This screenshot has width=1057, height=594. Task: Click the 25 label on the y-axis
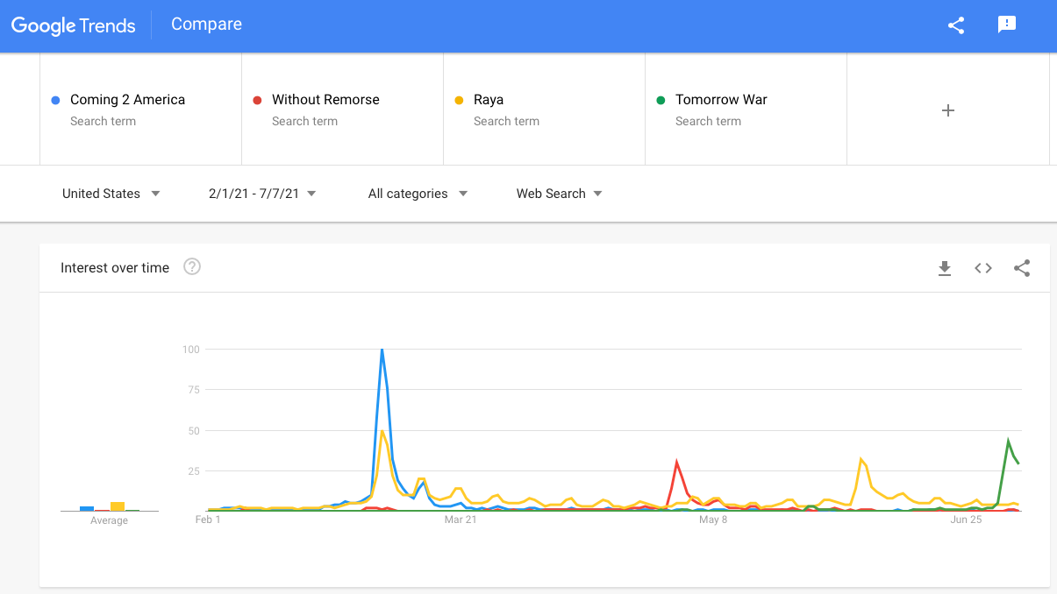click(x=193, y=471)
